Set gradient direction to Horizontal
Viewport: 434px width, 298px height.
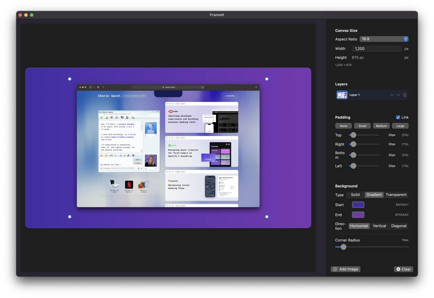[359, 226]
